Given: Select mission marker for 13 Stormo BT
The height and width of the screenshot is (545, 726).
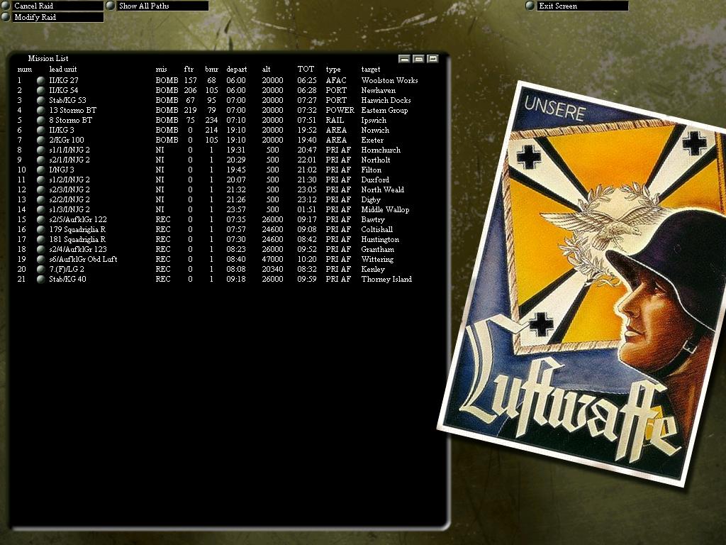Looking at the screenshot, I should [x=40, y=110].
